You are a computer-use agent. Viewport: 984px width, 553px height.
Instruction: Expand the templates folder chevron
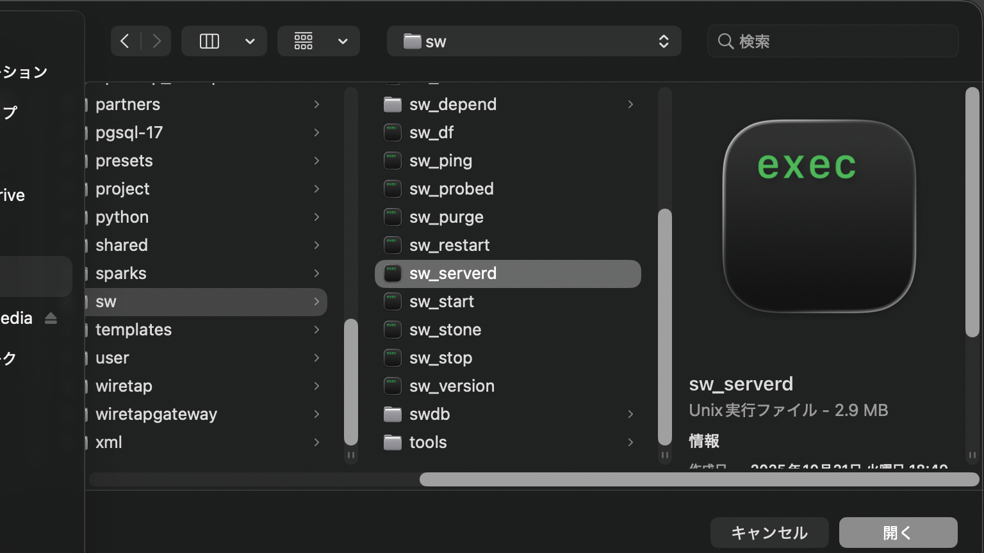316,330
